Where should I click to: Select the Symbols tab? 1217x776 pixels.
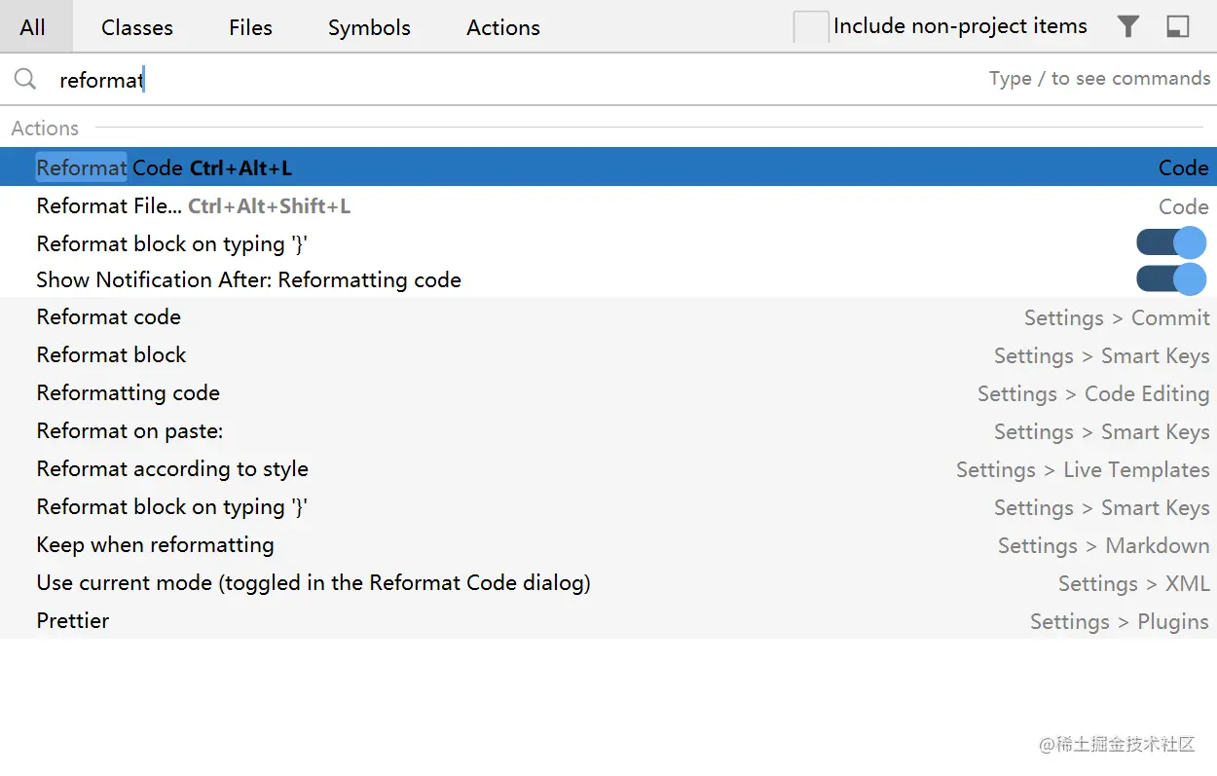click(x=369, y=27)
